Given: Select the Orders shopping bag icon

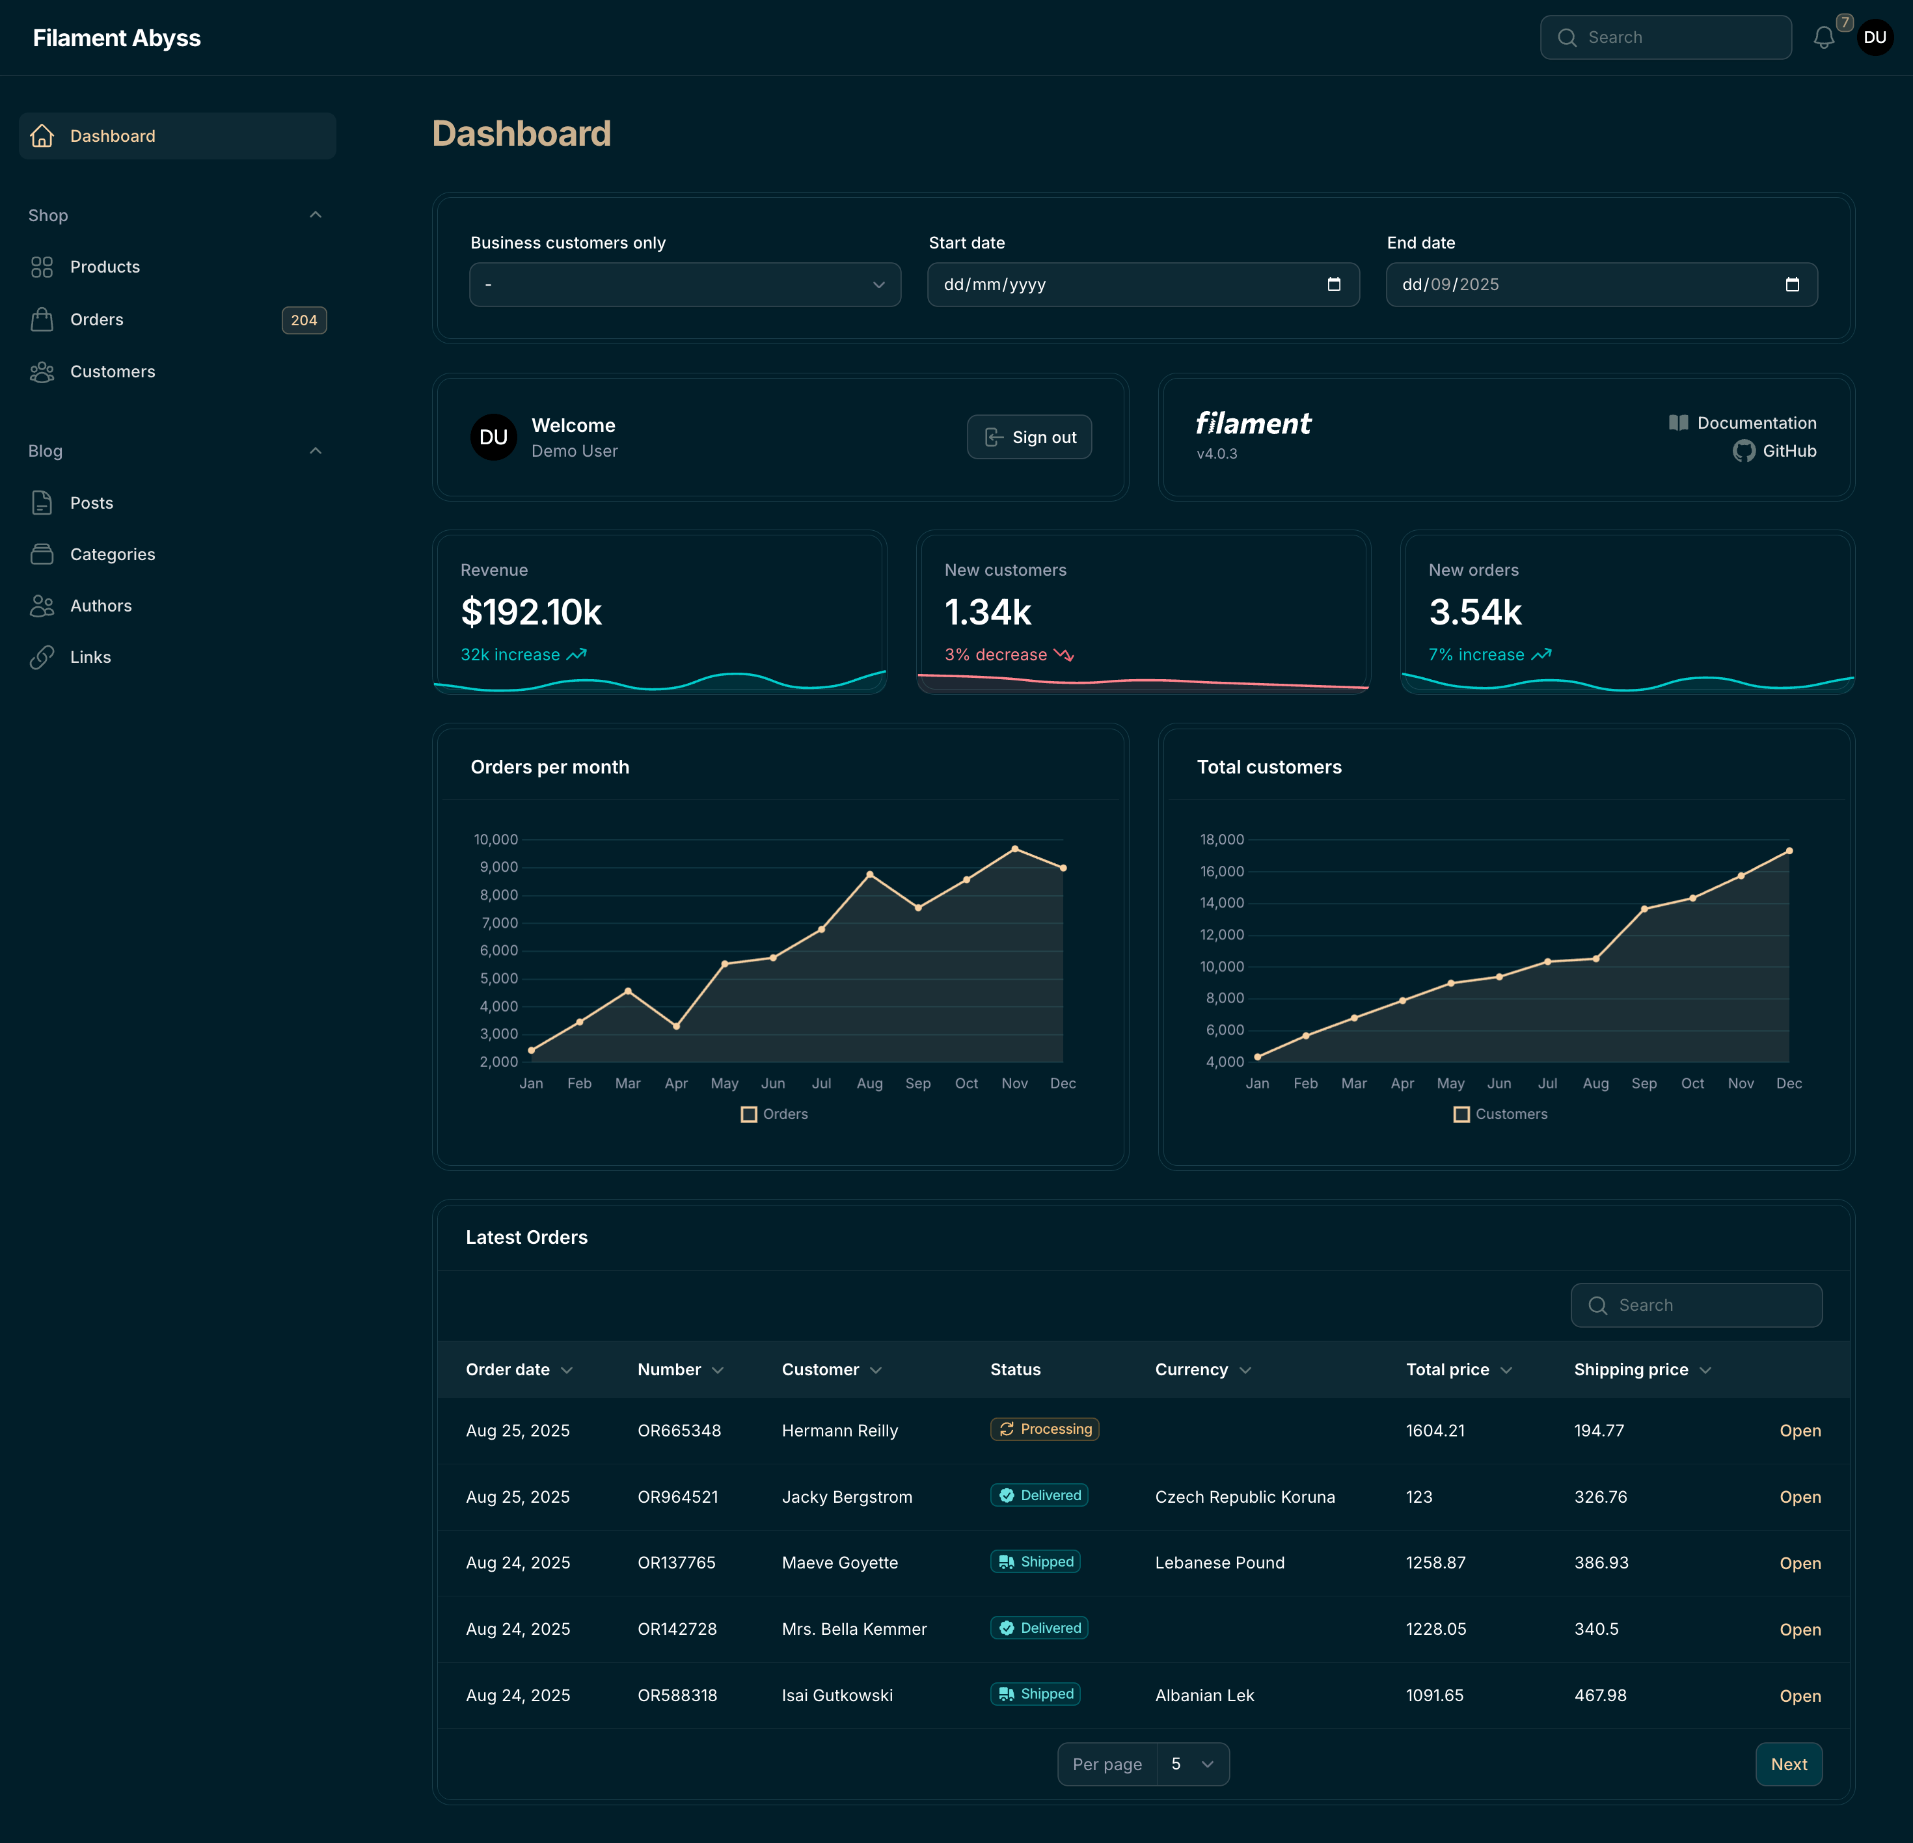Looking at the screenshot, I should pyautogui.click(x=42, y=319).
